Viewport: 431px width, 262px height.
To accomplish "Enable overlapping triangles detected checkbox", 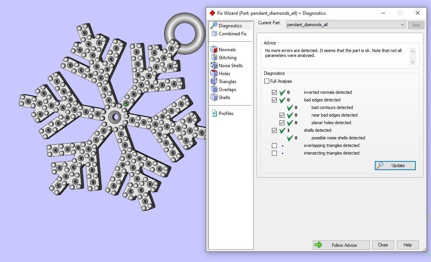I will pos(274,145).
